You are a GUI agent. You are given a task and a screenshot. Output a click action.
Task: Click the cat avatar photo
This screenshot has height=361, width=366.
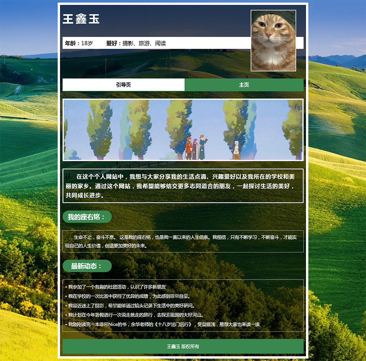[273, 40]
